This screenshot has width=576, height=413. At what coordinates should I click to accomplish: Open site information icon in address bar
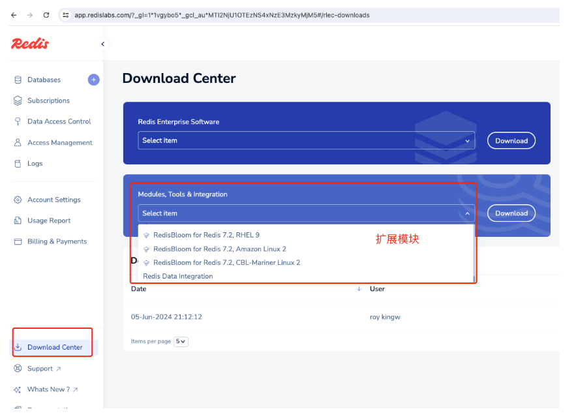tap(66, 15)
